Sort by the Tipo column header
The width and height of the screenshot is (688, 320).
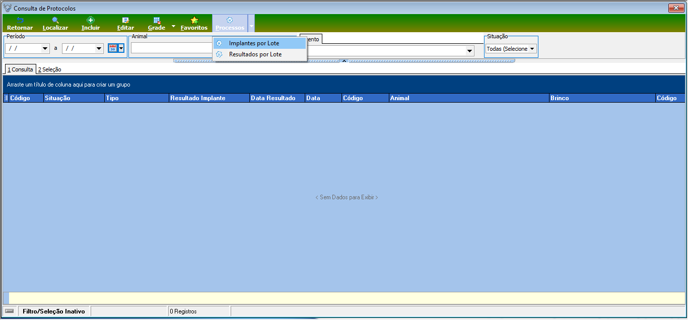(x=136, y=98)
